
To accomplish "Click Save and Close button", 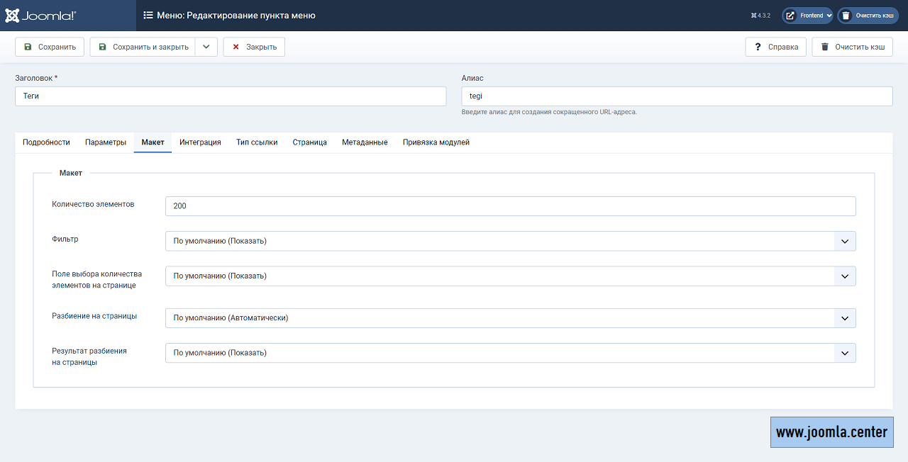I will pos(143,47).
